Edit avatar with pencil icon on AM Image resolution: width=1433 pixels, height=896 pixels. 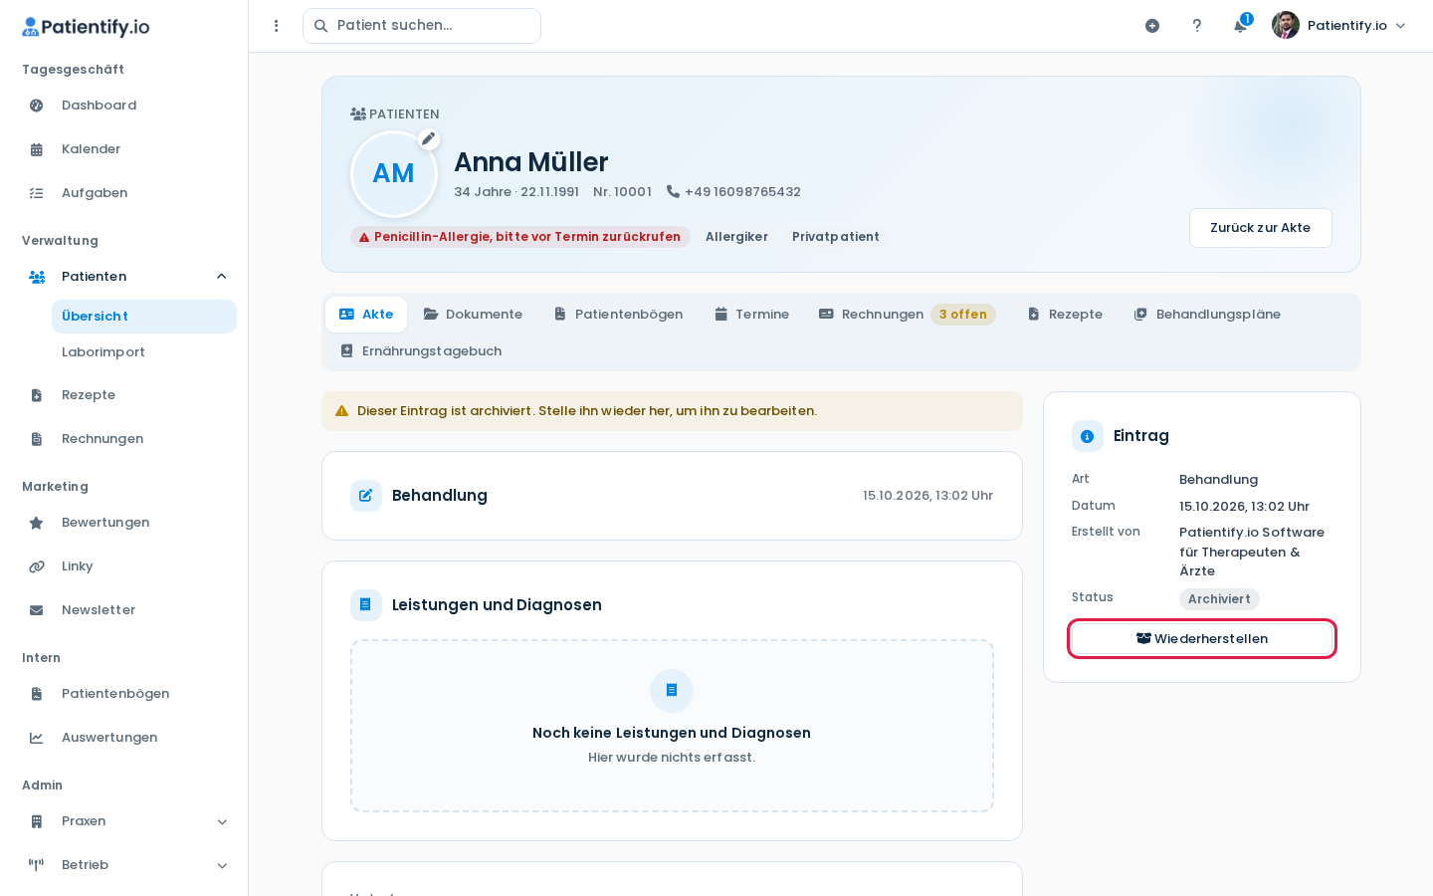point(429,138)
